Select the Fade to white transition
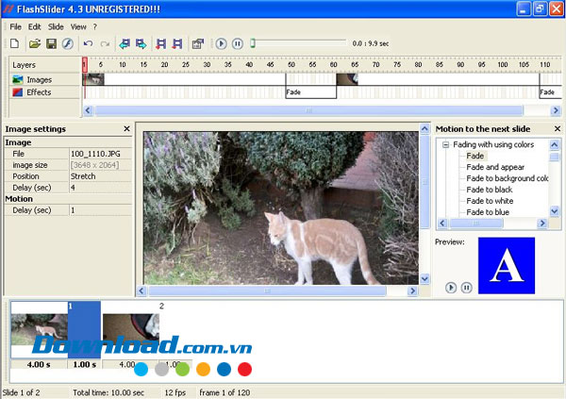This screenshot has height=399, width=566. (490, 200)
